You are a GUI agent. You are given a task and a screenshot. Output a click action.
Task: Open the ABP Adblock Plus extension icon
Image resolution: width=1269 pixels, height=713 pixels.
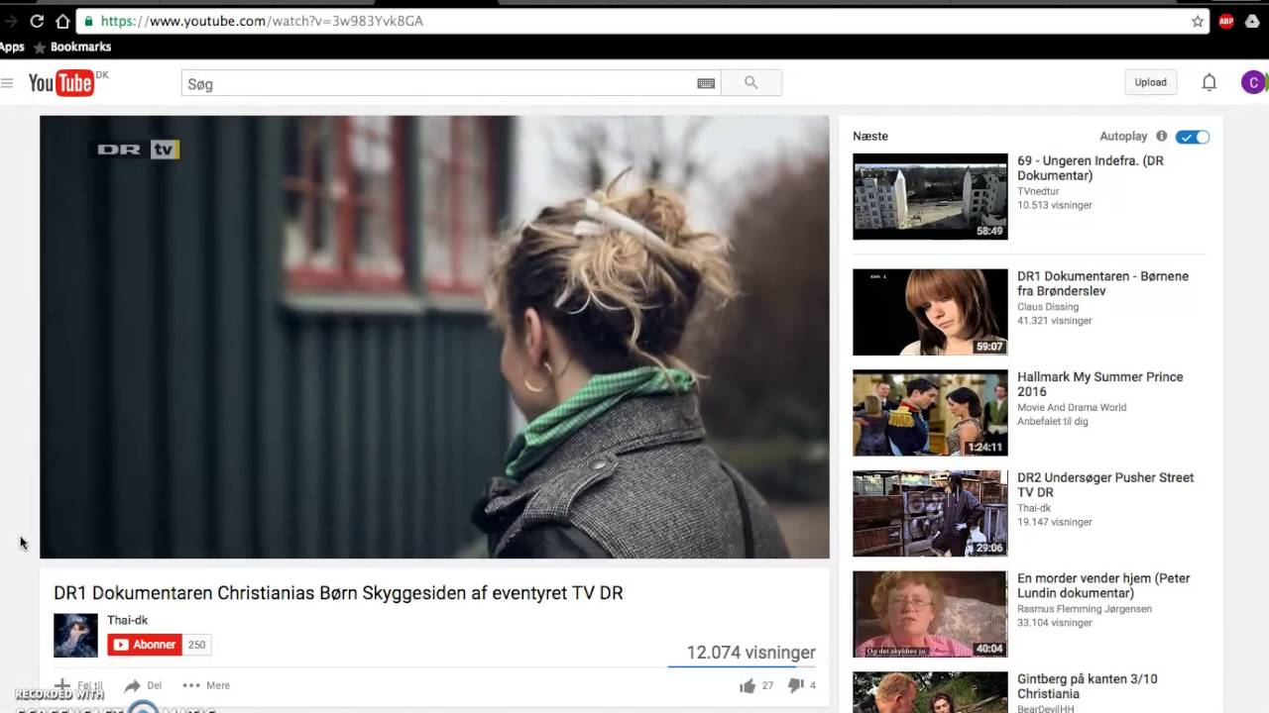tap(1226, 21)
